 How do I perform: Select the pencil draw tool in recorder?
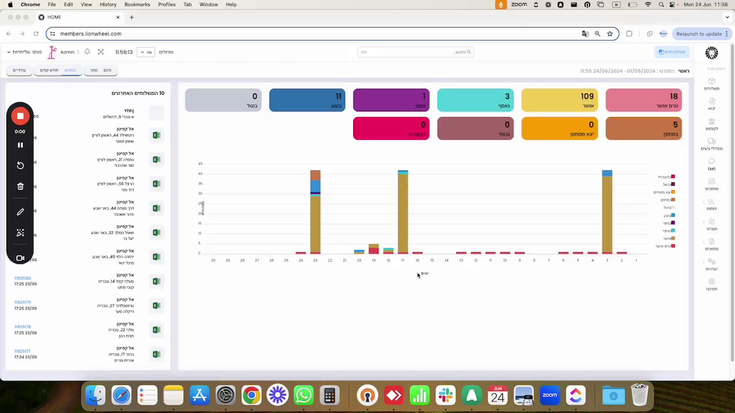(x=20, y=212)
